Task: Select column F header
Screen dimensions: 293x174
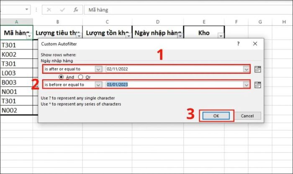Action: (236, 22)
